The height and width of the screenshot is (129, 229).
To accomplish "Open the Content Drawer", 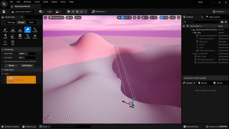I will tap(10, 126).
